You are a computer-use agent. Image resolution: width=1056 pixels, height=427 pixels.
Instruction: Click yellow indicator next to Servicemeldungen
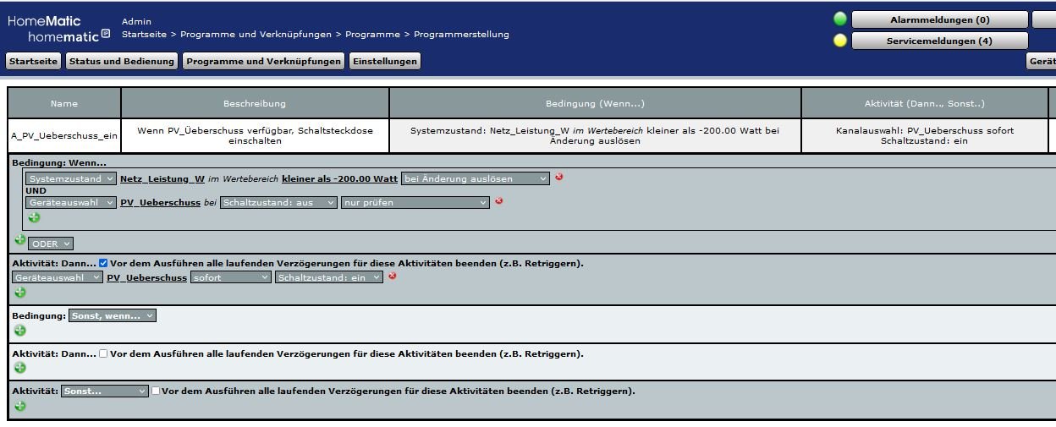point(839,41)
